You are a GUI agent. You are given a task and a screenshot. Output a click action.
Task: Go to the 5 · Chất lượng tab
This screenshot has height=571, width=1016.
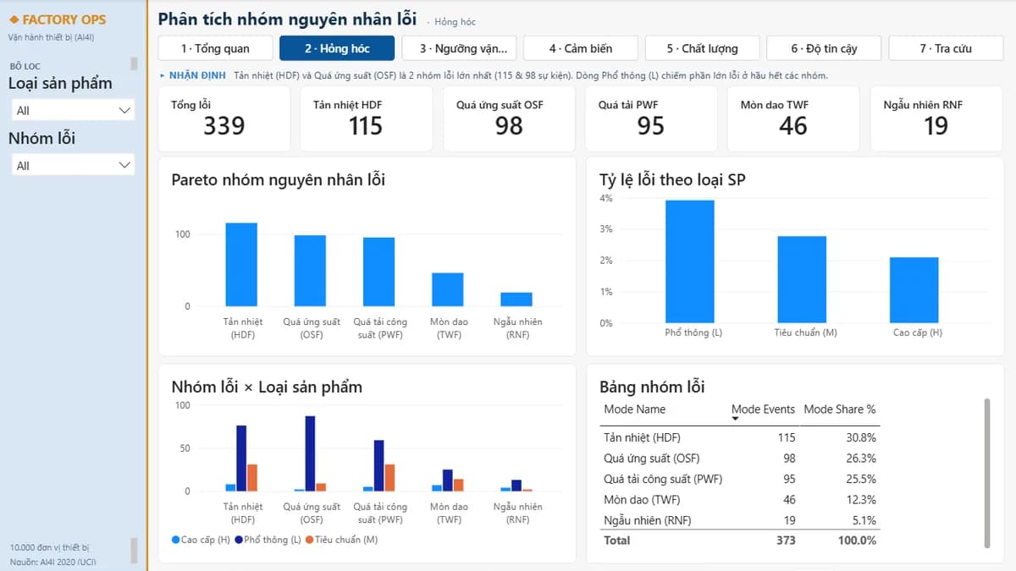pos(702,48)
